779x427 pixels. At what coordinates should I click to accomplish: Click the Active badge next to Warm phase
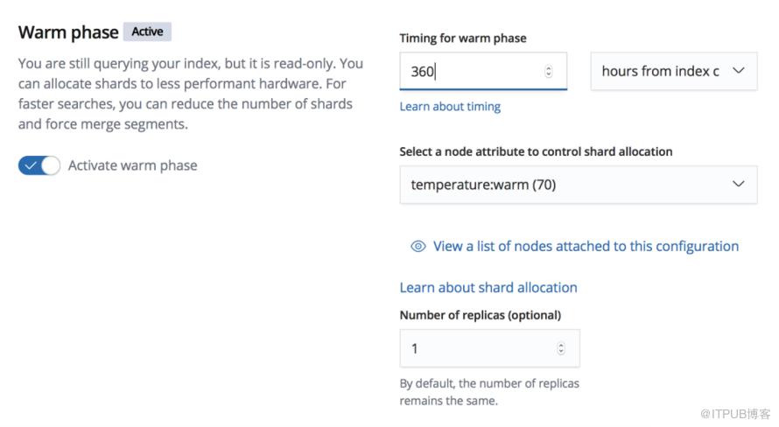coord(147,31)
